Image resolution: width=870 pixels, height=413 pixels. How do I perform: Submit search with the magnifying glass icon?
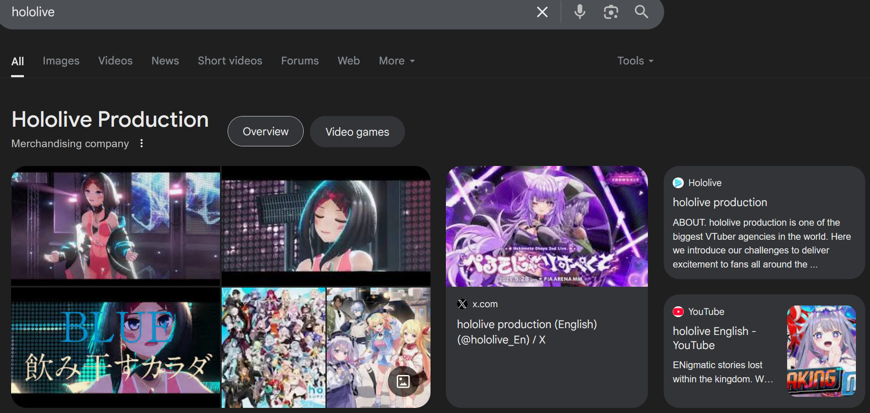point(641,12)
